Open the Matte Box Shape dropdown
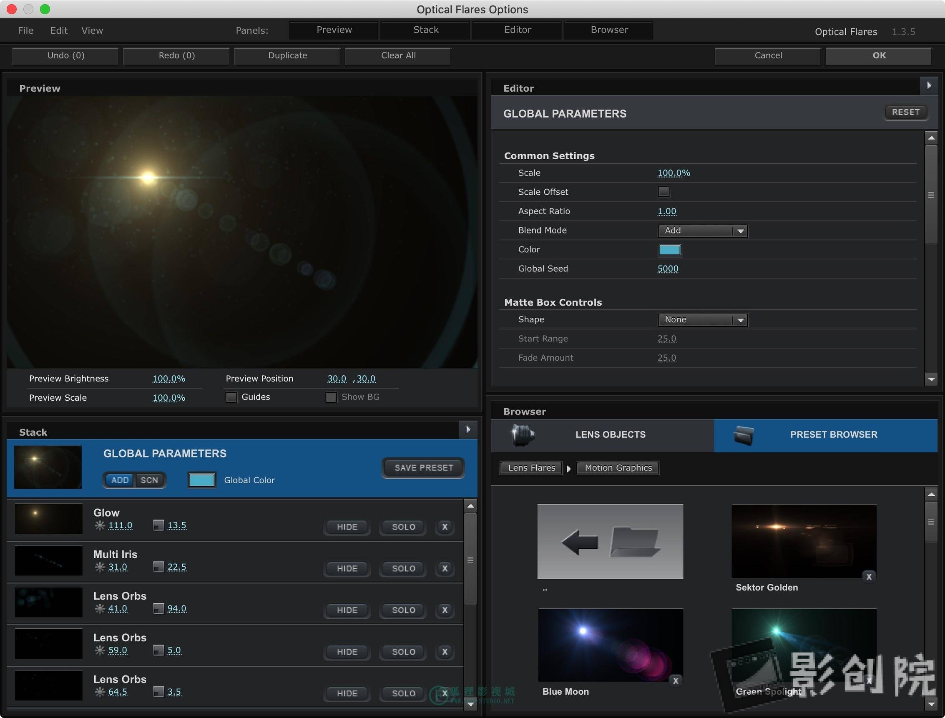This screenshot has width=945, height=718. pos(702,320)
